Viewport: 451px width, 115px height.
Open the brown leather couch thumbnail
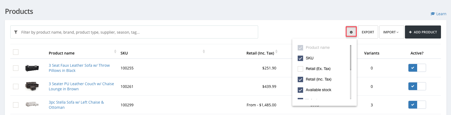point(32,86)
